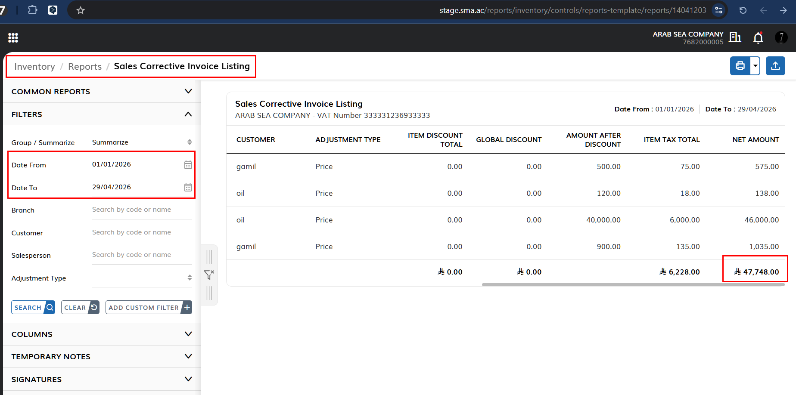
Task: Click the 46,000.00 net amount cell
Action: 762,220
